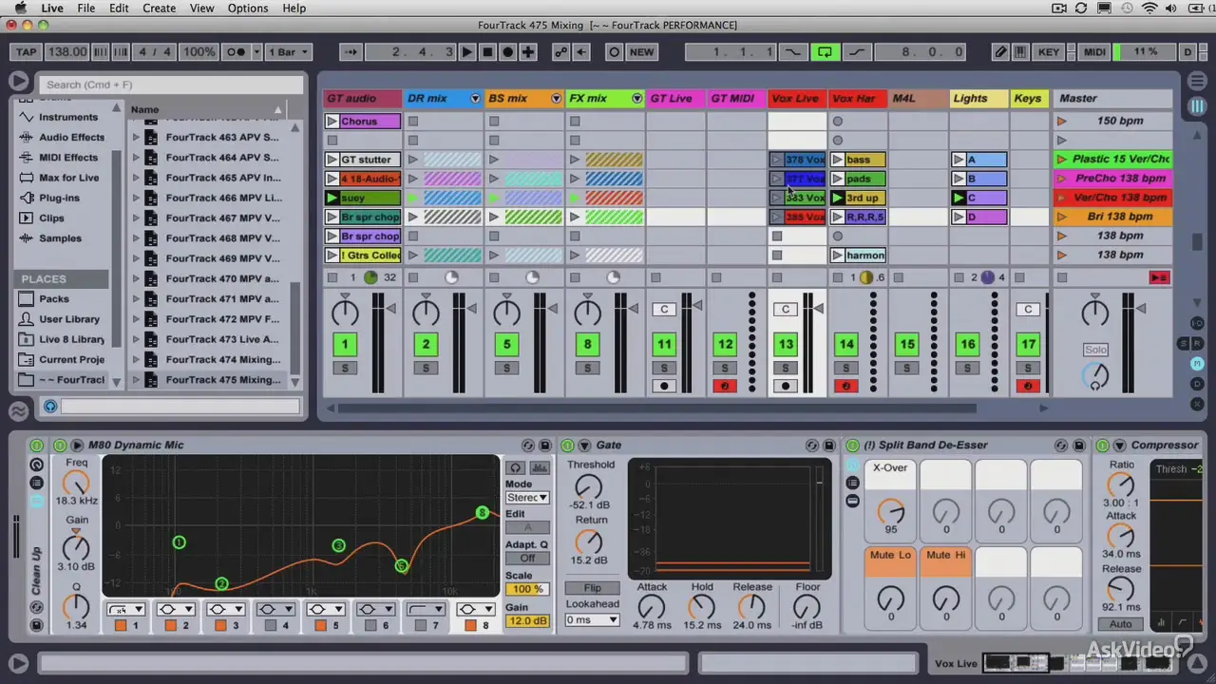This screenshot has width=1216, height=684.
Task: Toggle the metronome
Action: pos(237,52)
